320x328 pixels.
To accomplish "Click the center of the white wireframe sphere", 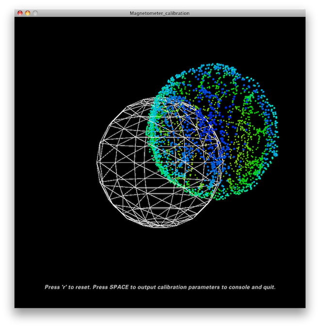I will point(161,161).
